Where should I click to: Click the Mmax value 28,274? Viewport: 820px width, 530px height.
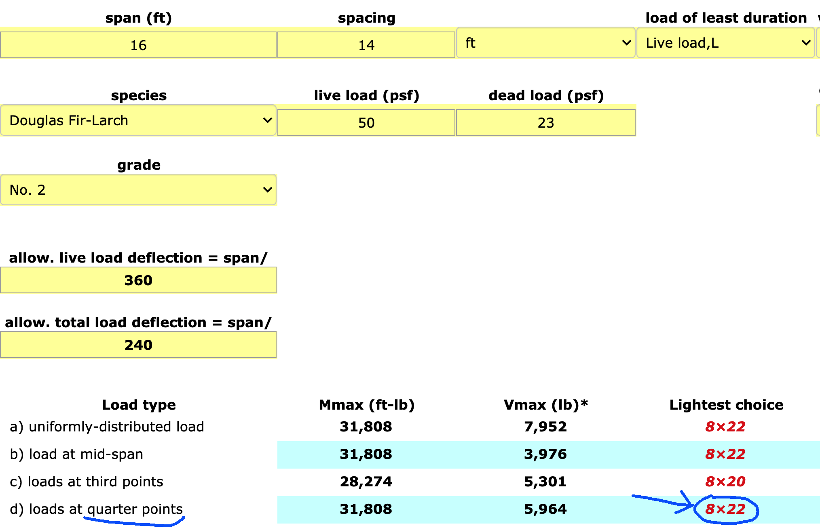[x=366, y=482]
